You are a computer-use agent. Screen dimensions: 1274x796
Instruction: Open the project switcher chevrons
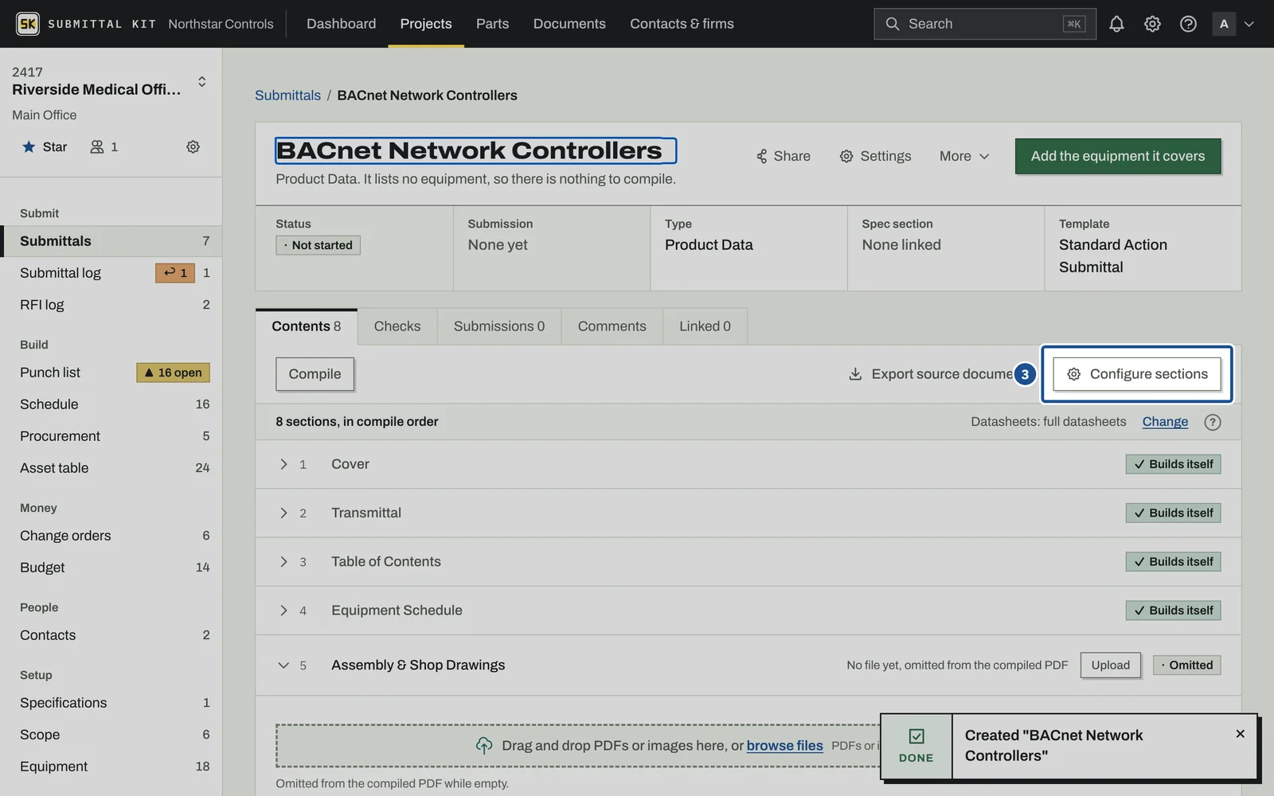[x=201, y=81]
